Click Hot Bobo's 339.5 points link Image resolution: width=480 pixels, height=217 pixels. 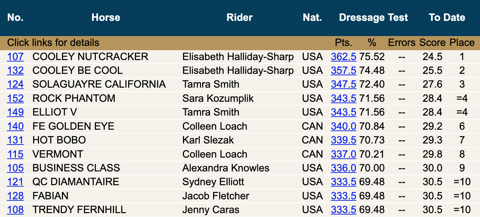[343, 140]
